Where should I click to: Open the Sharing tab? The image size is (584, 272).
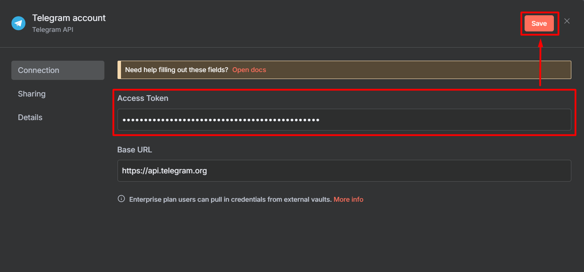pos(31,94)
